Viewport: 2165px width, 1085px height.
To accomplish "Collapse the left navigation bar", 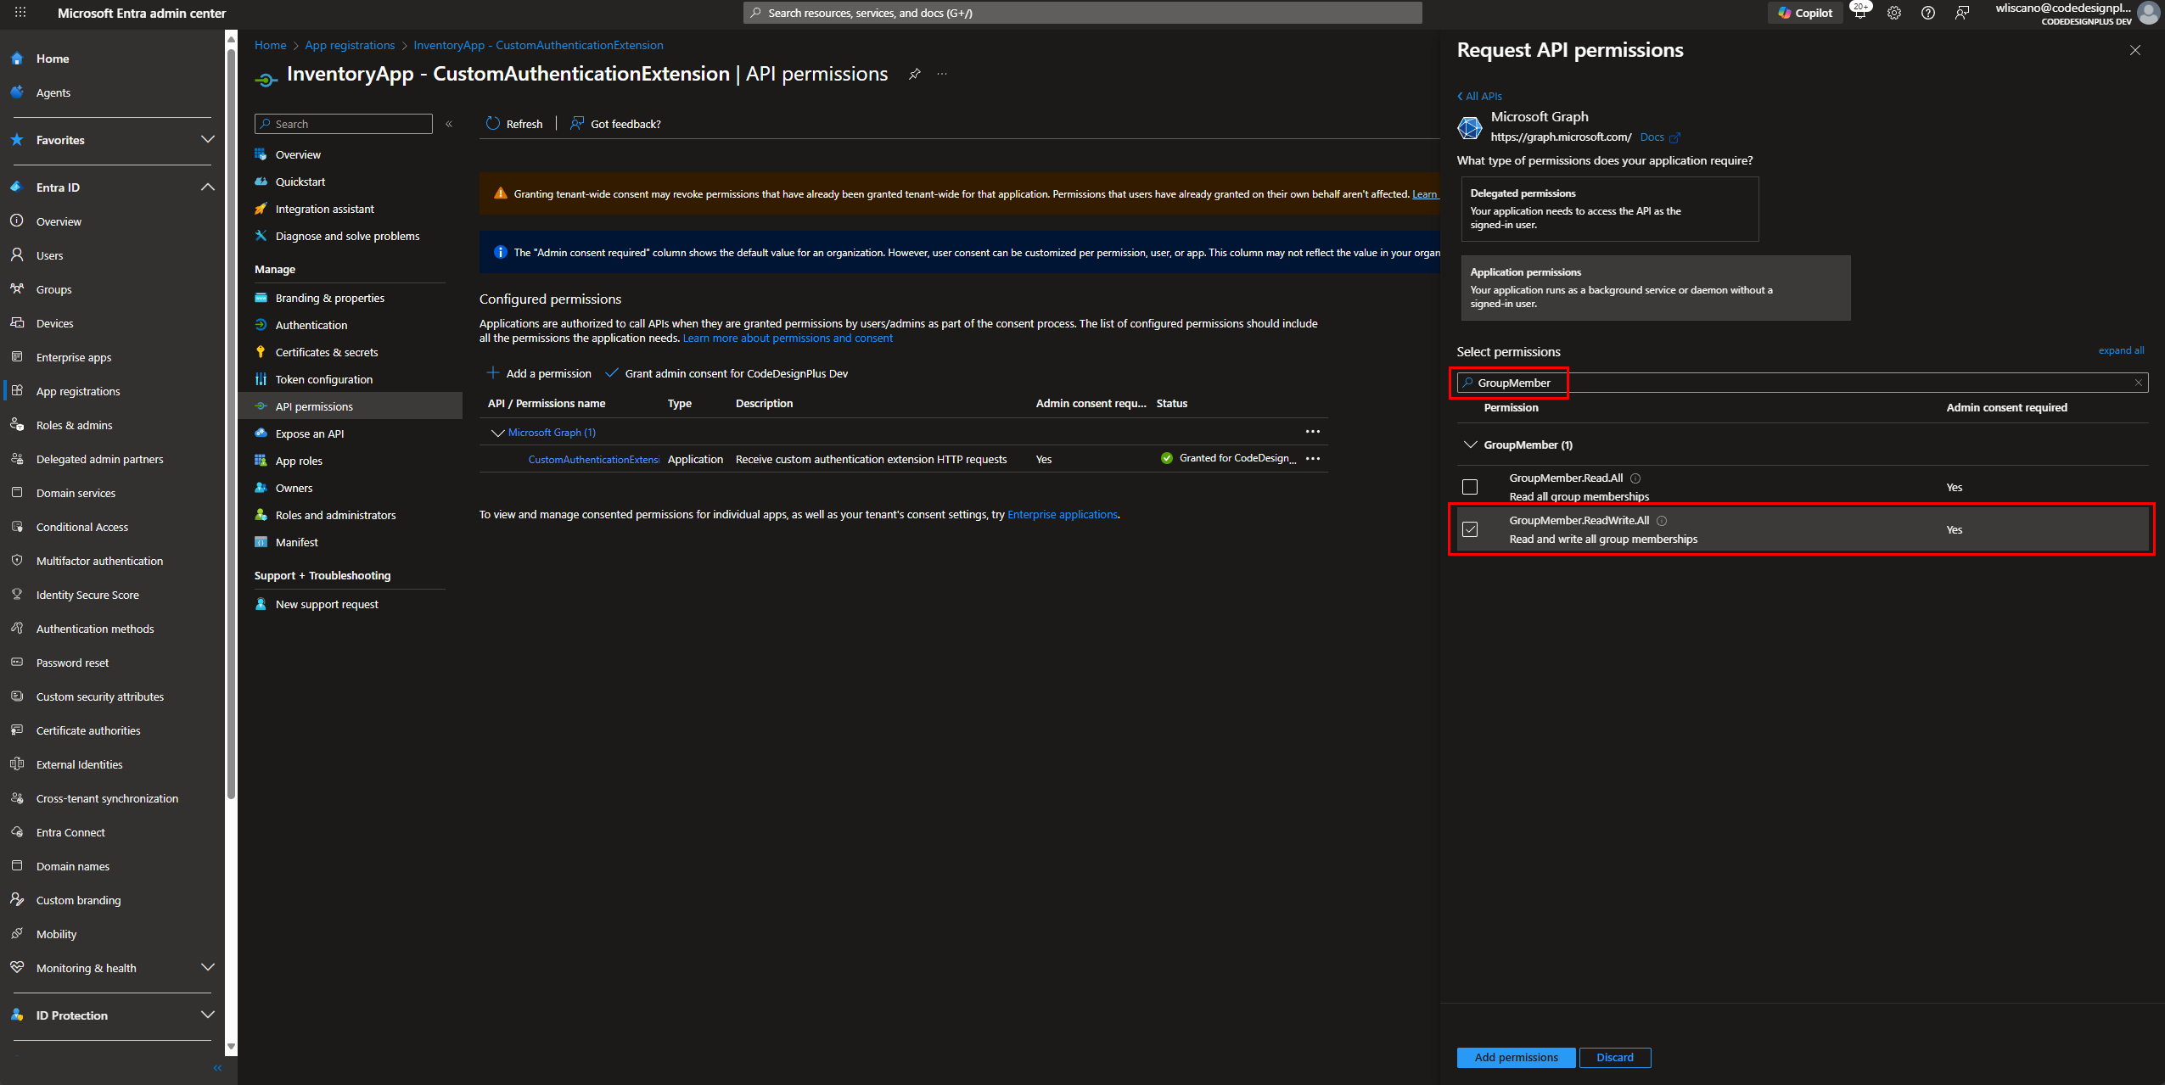I will (217, 1068).
